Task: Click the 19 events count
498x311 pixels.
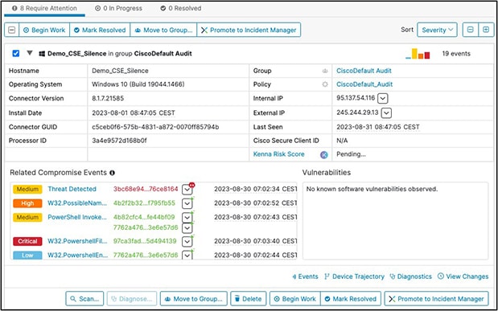Action: 456,54
